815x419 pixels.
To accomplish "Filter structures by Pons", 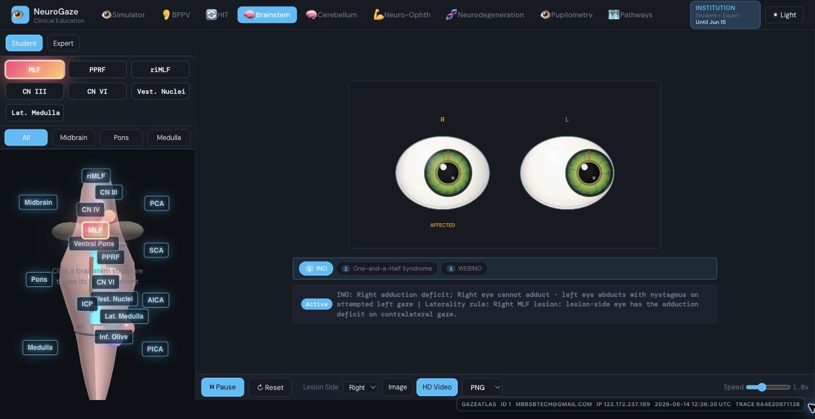I will tap(121, 137).
